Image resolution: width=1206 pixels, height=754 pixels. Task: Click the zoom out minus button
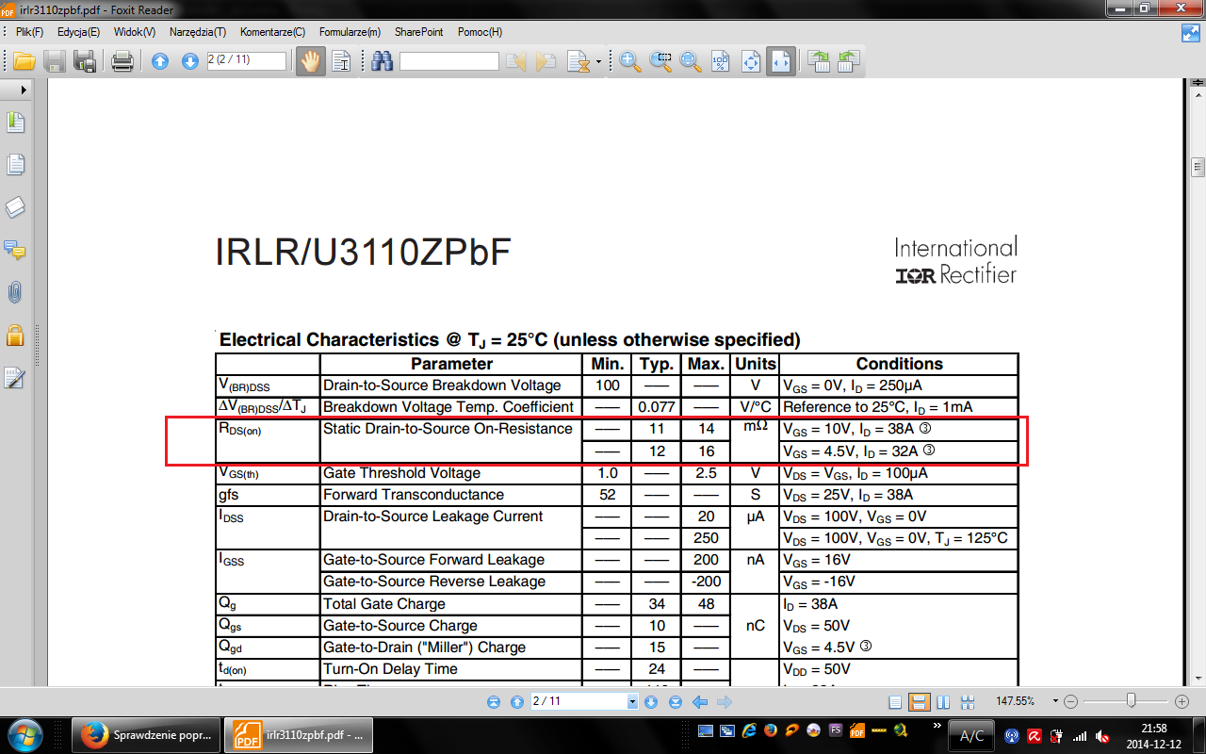coord(1070,701)
